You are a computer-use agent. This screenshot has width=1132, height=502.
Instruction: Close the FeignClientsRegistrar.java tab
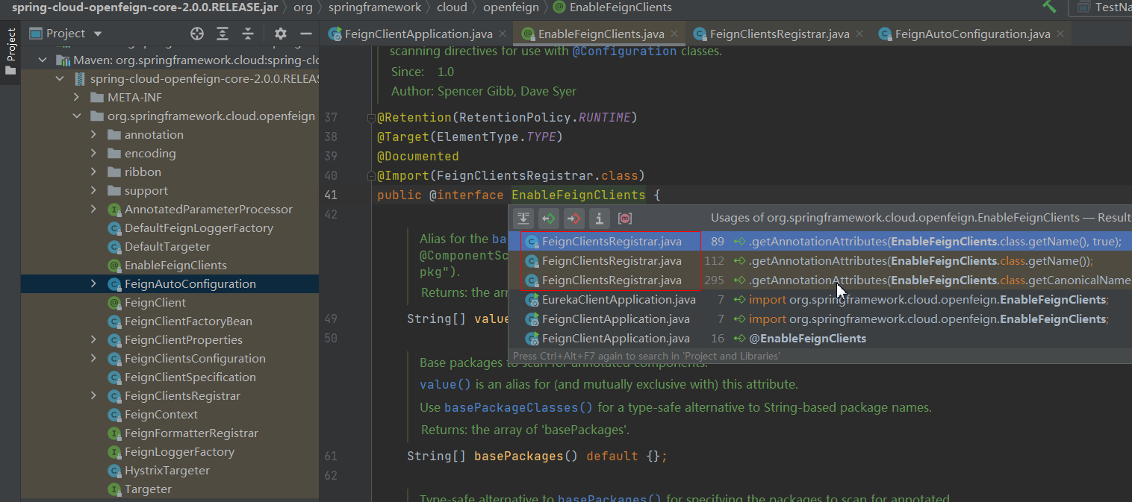[860, 34]
